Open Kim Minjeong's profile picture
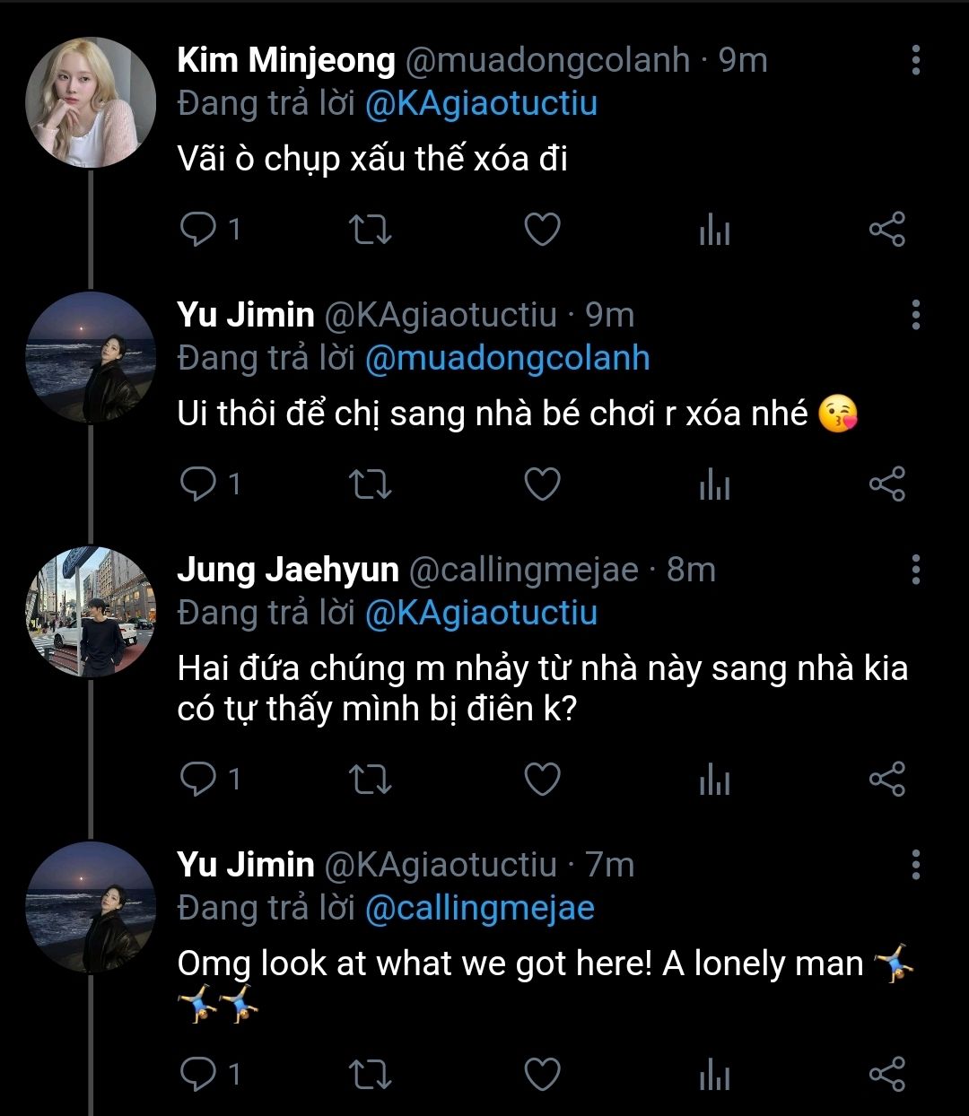Image resolution: width=969 pixels, height=1116 pixels. [x=90, y=102]
